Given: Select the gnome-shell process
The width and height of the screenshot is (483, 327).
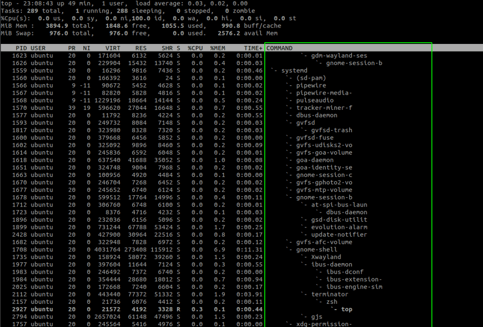Looking at the screenshot, I should (x=316, y=250).
